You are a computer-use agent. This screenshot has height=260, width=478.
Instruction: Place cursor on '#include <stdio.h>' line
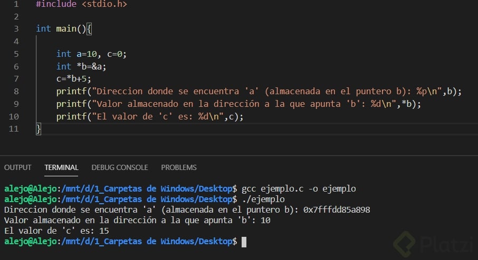(81, 4)
